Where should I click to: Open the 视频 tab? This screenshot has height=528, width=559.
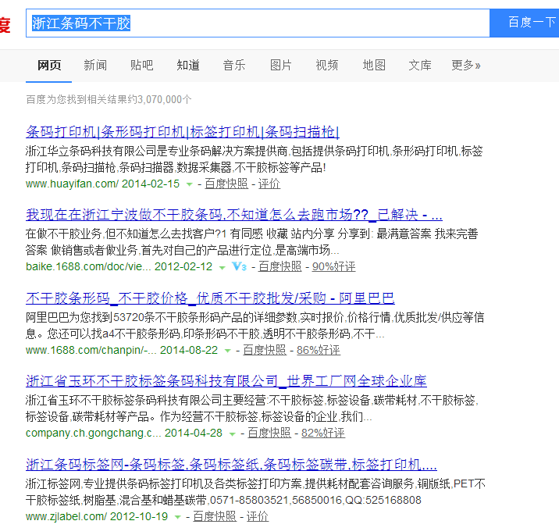[x=327, y=66]
